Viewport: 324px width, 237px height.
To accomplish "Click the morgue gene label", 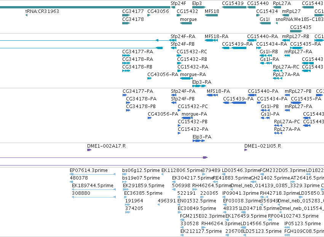I will pyautogui.click(x=188, y=19).
